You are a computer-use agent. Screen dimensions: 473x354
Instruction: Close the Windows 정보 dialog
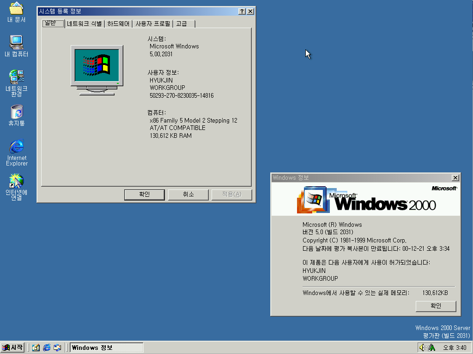coord(455,178)
